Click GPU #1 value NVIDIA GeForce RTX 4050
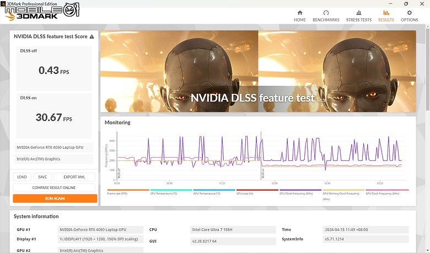The width and height of the screenshot is (430, 253). click(100, 230)
